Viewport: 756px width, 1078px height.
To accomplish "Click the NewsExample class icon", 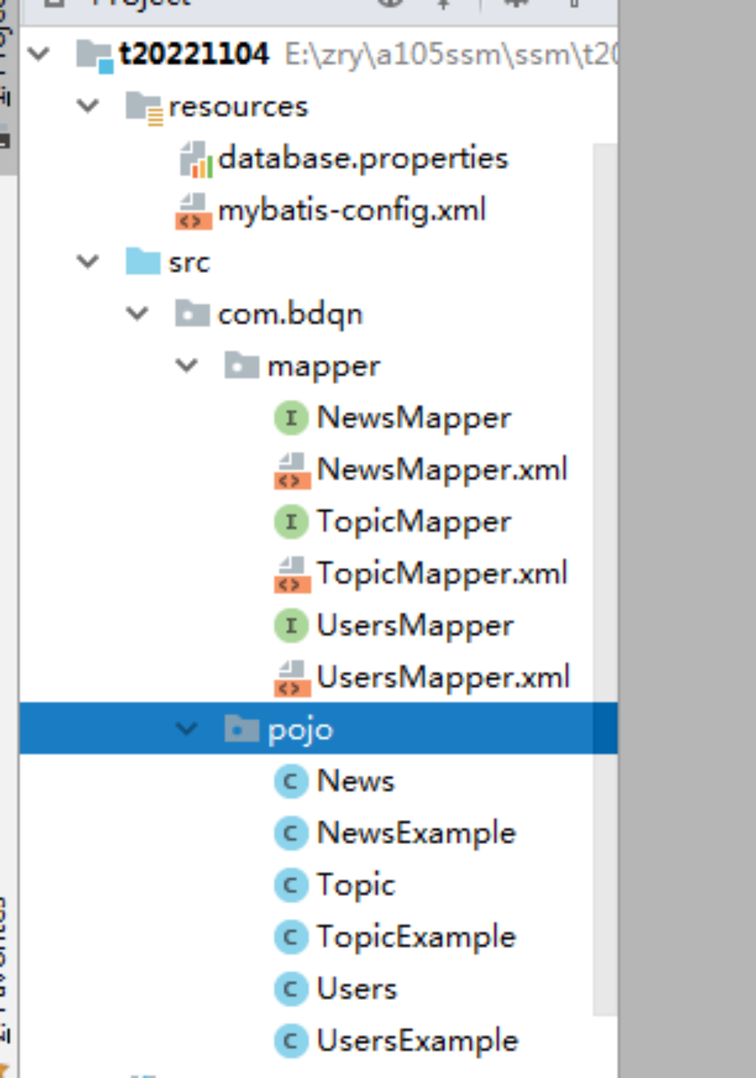I will pos(291,833).
